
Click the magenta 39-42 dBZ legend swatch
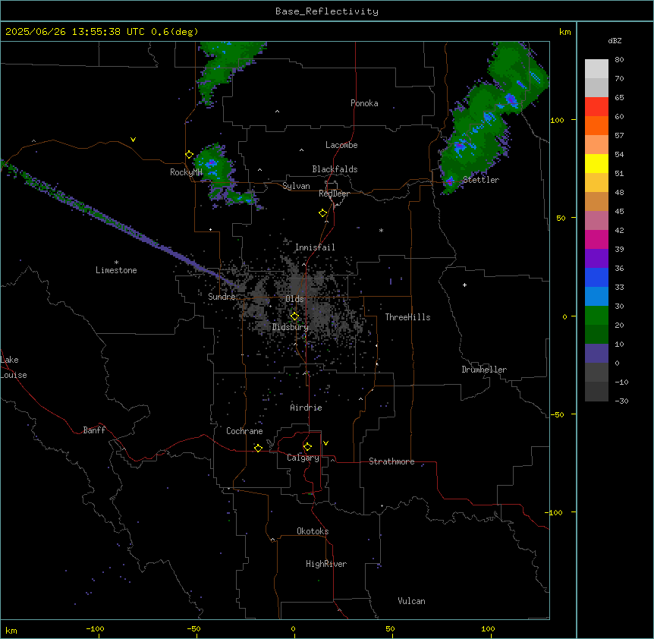click(596, 239)
